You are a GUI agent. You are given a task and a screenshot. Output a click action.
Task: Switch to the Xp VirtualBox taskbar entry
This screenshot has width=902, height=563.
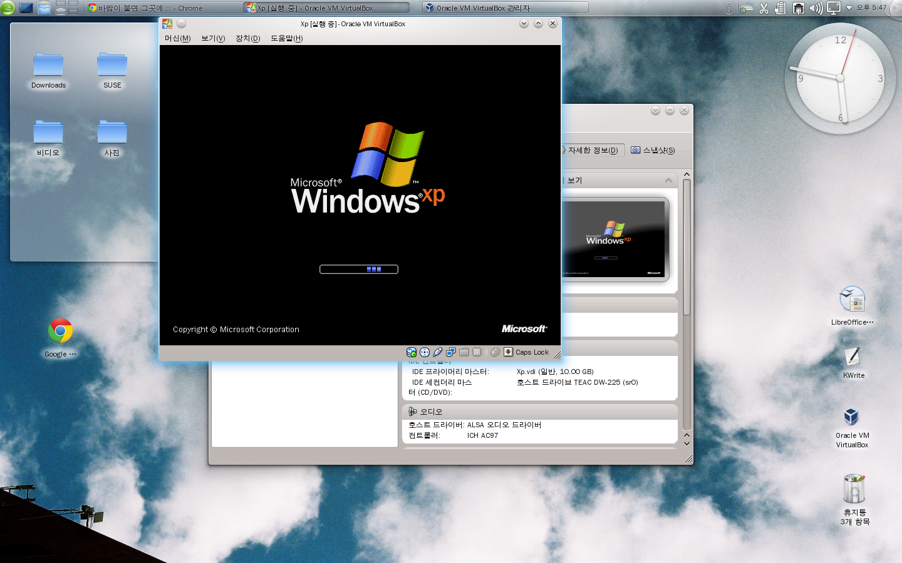tap(326, 8)
